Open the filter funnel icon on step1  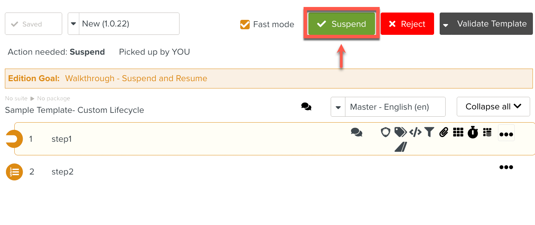(429, 132)
